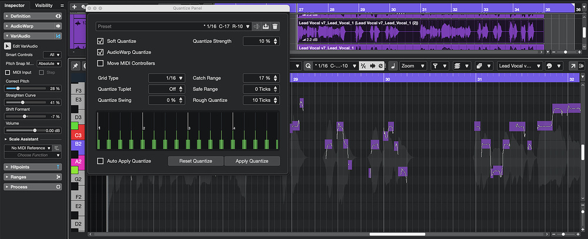Screen dimensions: 588x239
Task: Open the Grid Type dropdown
Action: pyautogui.click(x=166, y=78)
